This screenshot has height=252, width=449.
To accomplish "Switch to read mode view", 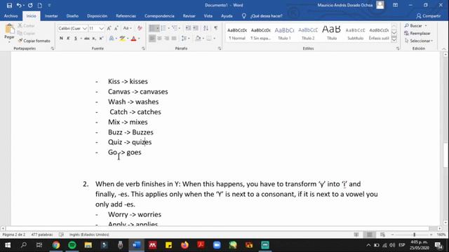I will 356,234.
